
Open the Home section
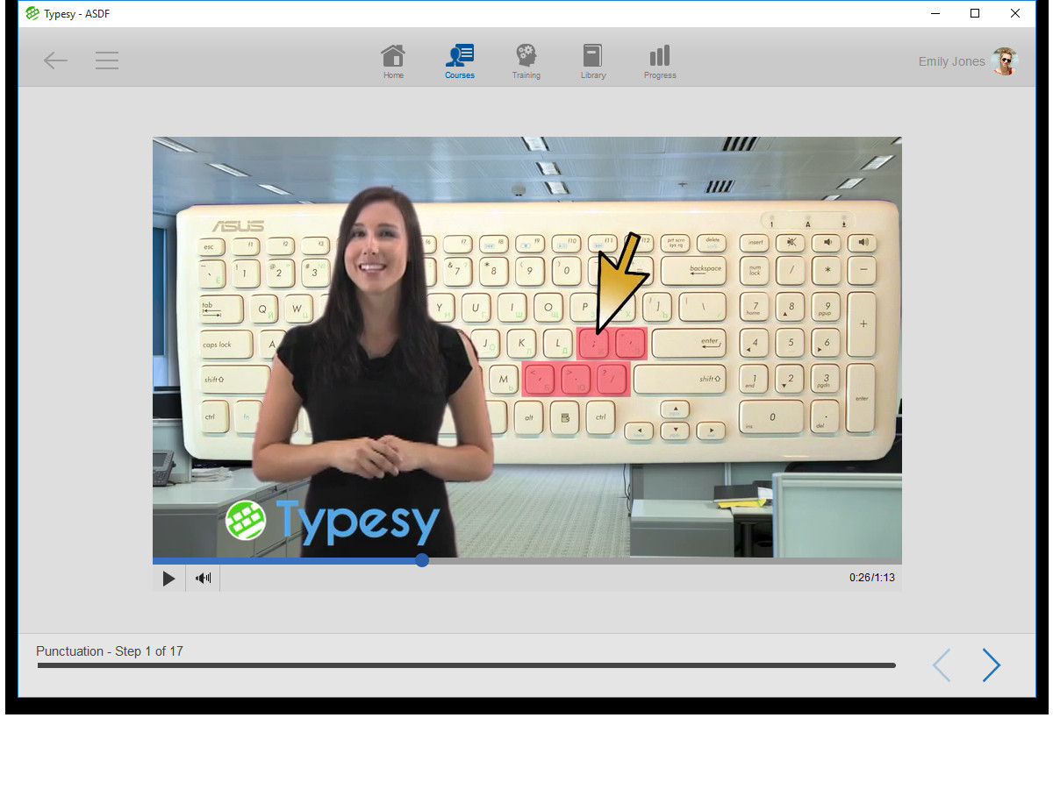point(393,62)
